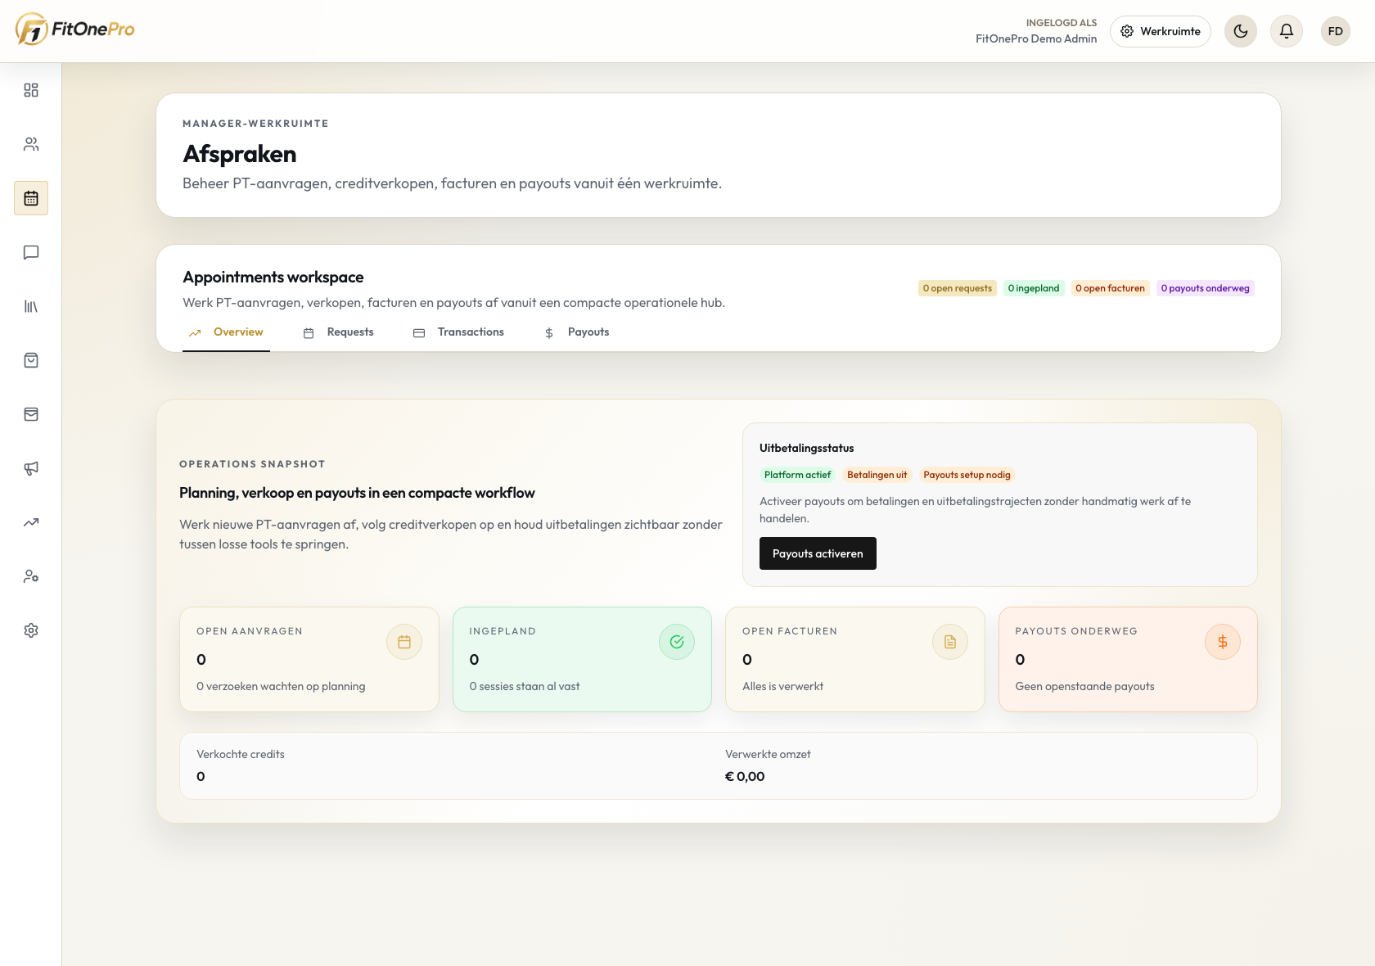Open the megaphone marketing sidebar icon
1375x966 pixels.
pos(31,468)
